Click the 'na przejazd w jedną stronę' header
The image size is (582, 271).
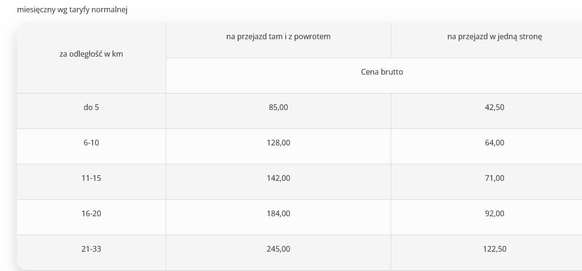point(487,40)
